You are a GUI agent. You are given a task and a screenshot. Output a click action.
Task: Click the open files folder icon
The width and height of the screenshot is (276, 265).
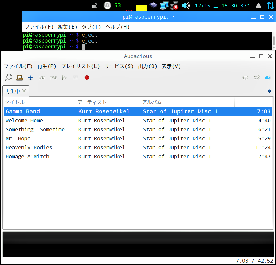click(x=20, y=77)
